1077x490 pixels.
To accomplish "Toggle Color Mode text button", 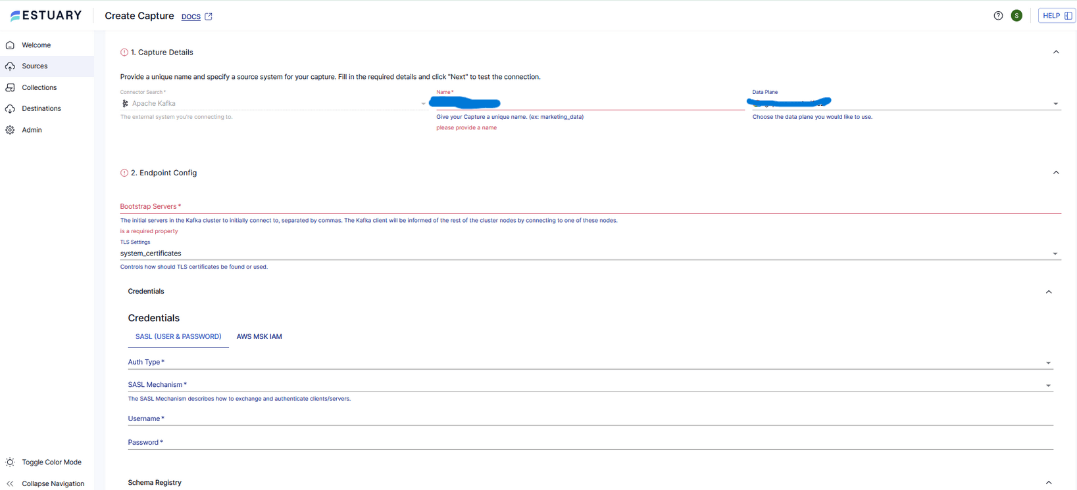I will pyautogui.click(x=52, y=462).
